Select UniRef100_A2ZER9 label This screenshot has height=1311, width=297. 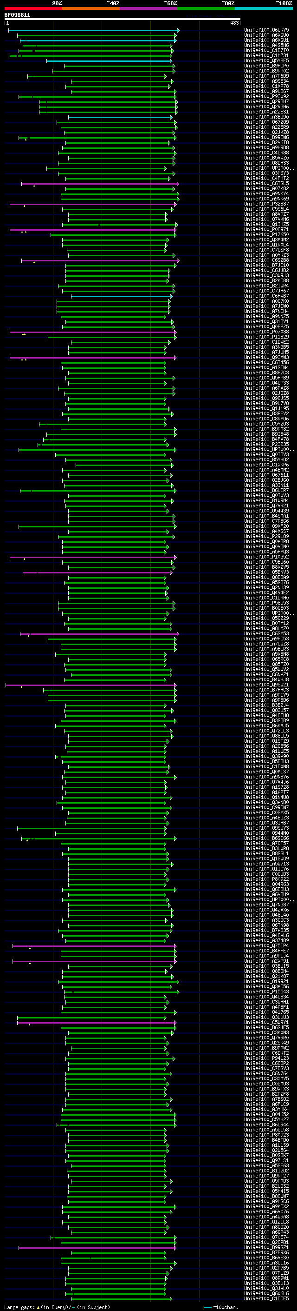pyautogui.click(x=266, y=127)
